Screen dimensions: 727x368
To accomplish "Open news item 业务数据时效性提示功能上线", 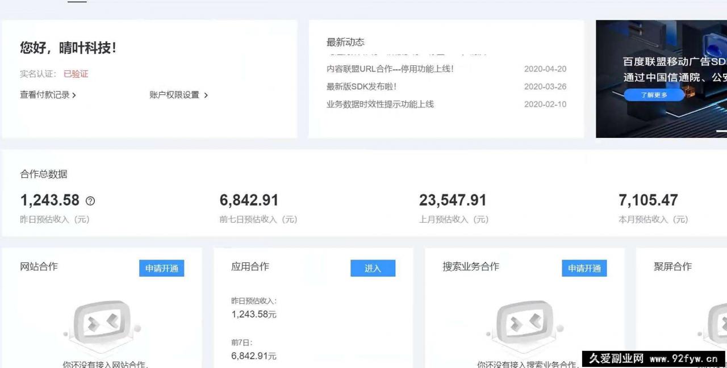I will [x=380, y=104].
